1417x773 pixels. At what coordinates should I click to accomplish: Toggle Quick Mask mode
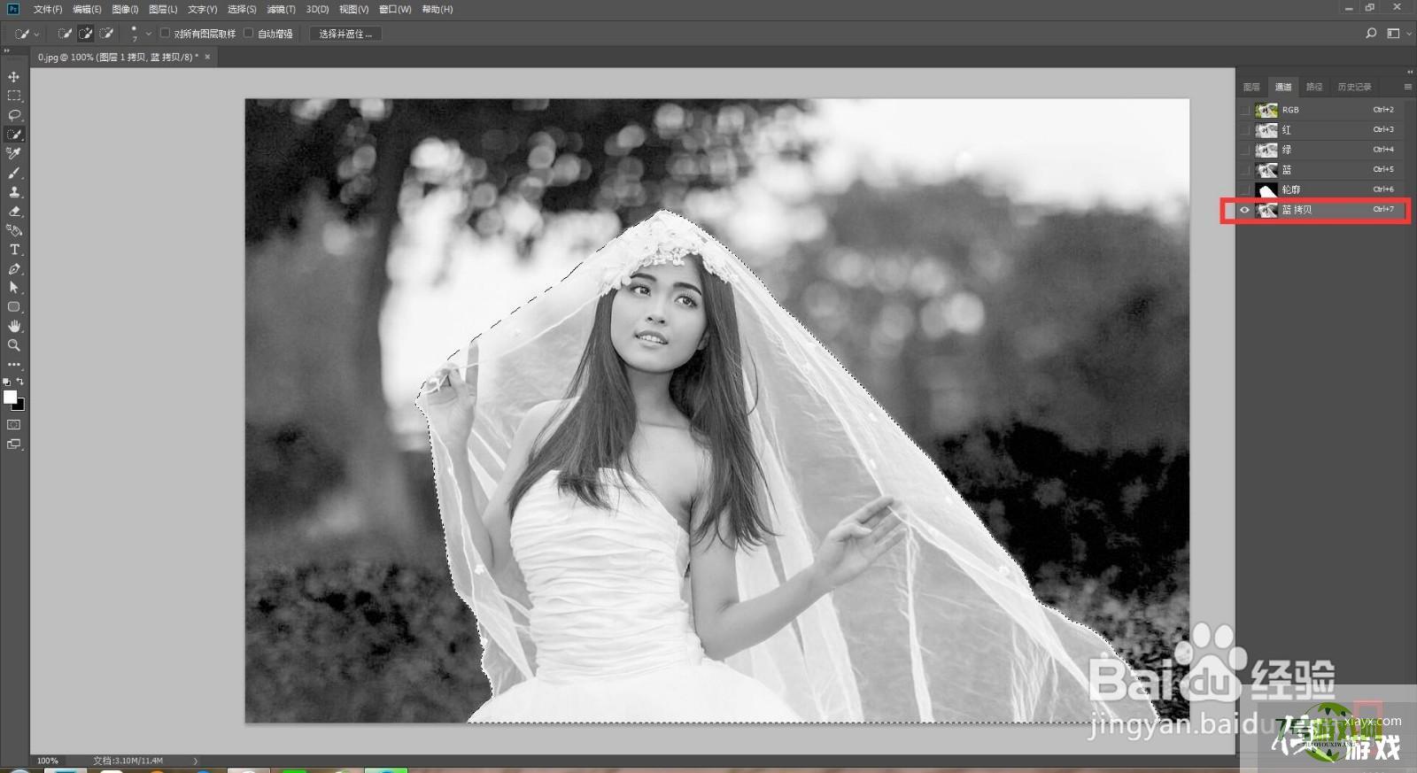pos(13,425)
